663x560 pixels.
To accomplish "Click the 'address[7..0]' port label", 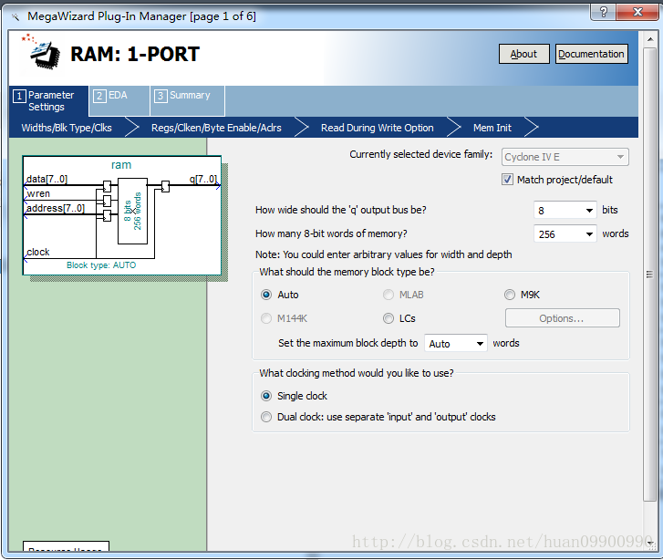I will coord(56,208).
